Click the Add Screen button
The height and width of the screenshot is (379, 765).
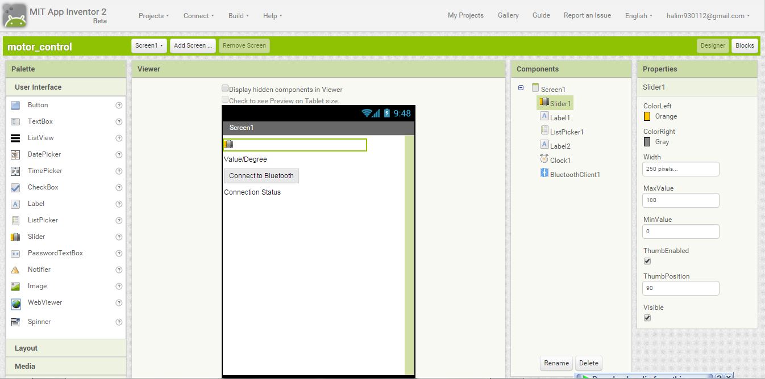point(193,45)
